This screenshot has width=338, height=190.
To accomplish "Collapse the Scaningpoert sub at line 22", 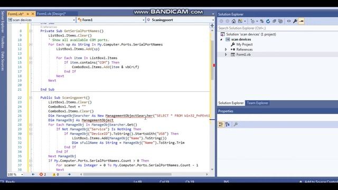I will click(31, 98).
